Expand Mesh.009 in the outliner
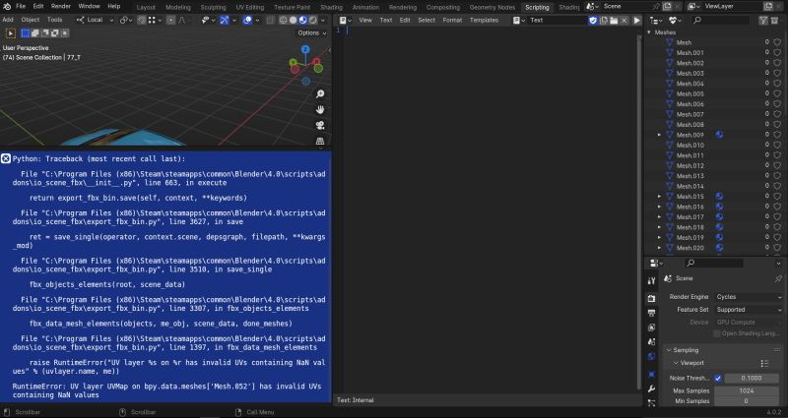Viewport: 788px width, 418px height. pyautogui.click(x=659, y=135)
